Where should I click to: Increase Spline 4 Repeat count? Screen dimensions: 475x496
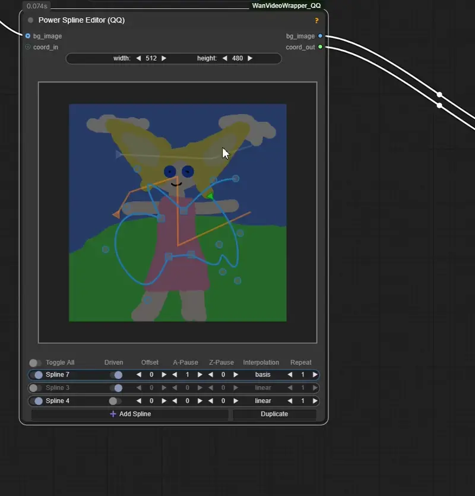[315, 401]
